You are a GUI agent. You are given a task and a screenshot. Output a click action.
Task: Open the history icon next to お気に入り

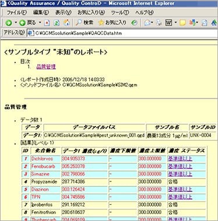click(x=134, y=23)
